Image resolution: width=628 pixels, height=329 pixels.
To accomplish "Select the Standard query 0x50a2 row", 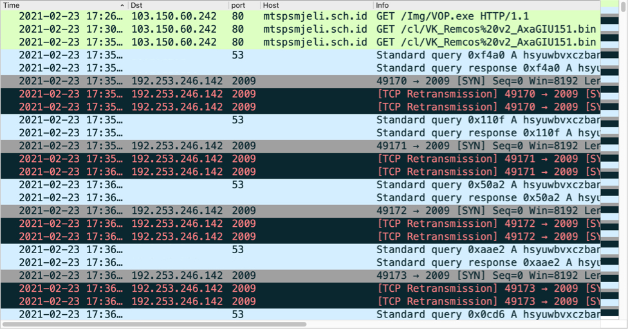I will tap(300, 184).
